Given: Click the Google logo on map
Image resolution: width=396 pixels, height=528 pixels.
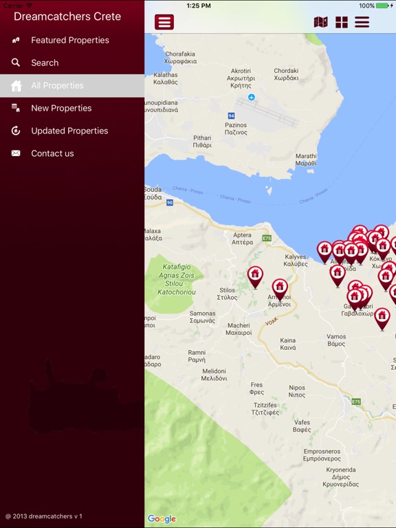Looking at the screenshot, I should [x=162, y=518].
